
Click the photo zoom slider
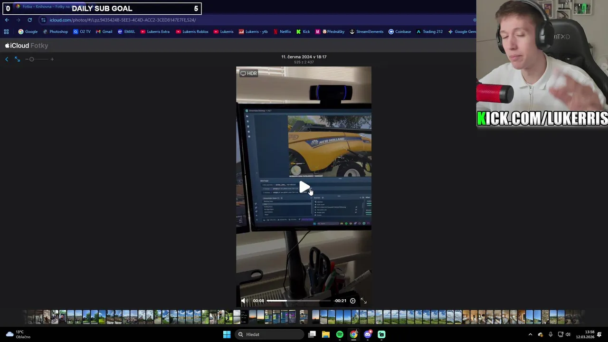[39, 59]
